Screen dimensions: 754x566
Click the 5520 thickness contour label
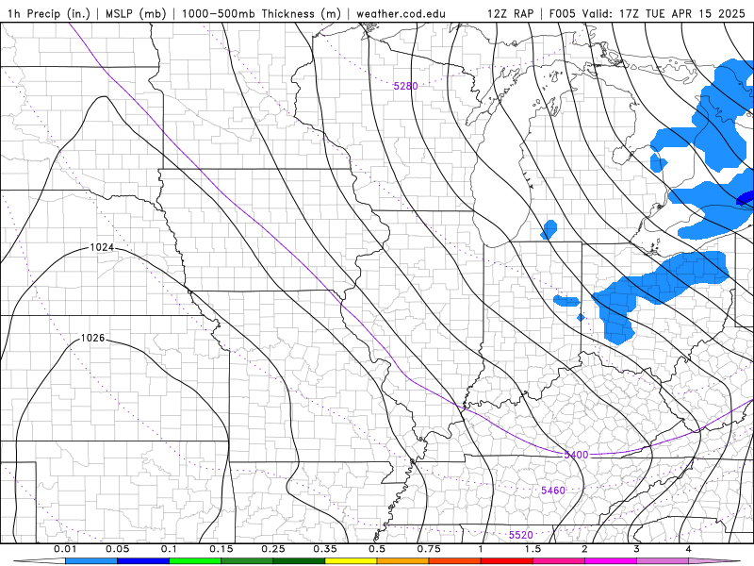tap(521, 535)
